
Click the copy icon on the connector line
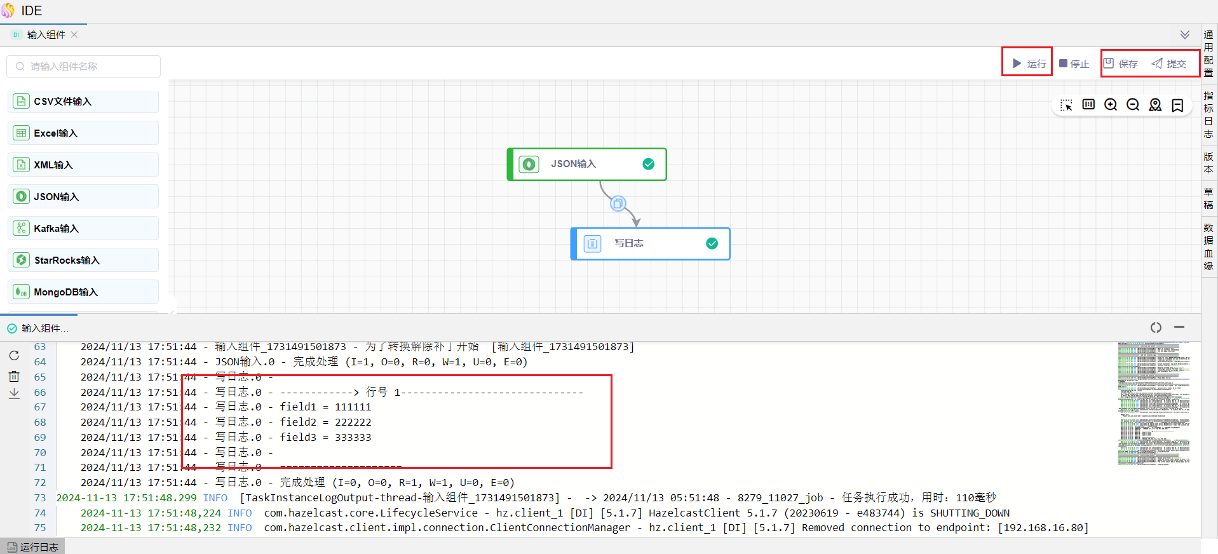618,204
